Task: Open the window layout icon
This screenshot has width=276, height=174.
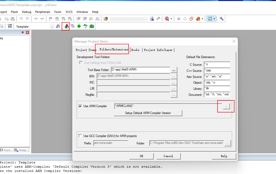Action: tap(210, 18)
